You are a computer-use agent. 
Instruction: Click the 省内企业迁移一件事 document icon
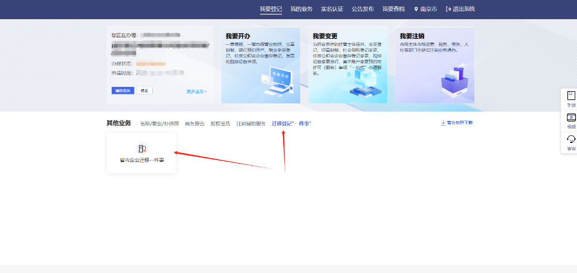(x=142, y=149)
